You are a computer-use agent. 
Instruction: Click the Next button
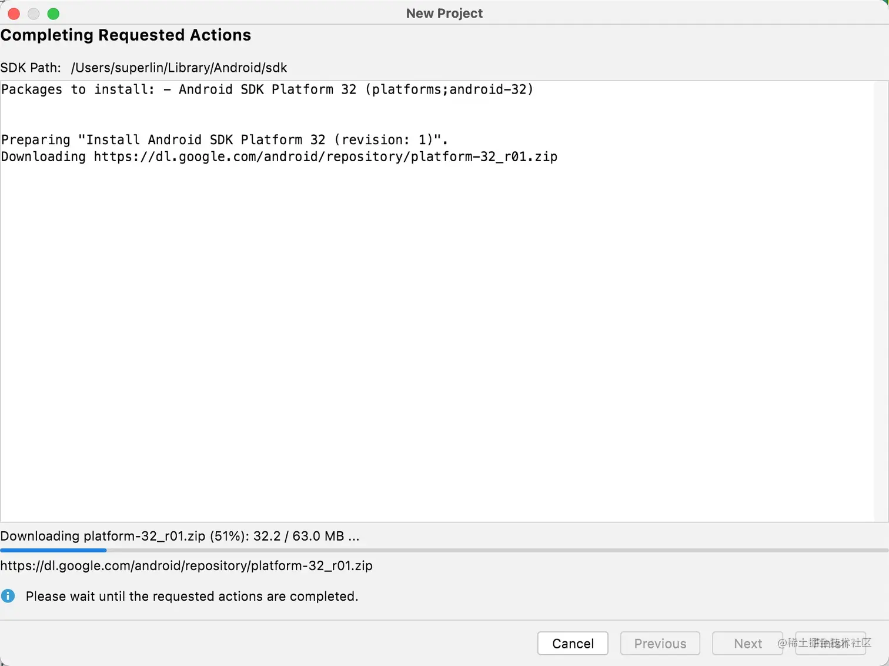tap(747, 643)
